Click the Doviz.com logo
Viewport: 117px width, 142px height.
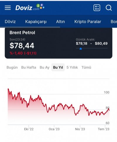coord(30,7)
